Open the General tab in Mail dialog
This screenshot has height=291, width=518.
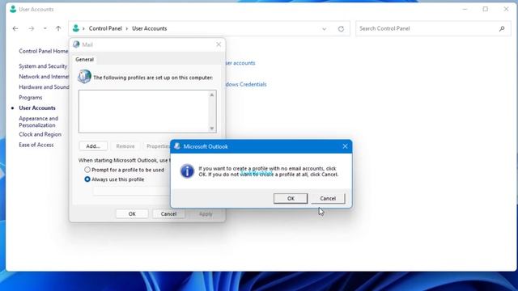point(84,59)
